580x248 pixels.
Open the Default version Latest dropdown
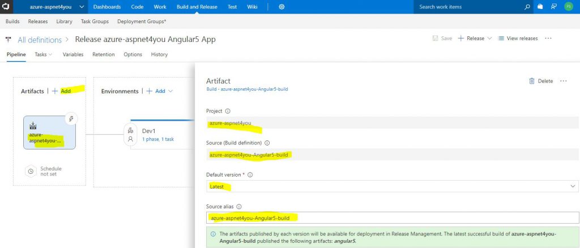coord(393,187)
